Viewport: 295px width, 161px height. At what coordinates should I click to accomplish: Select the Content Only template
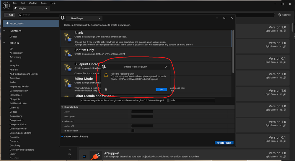146,54
